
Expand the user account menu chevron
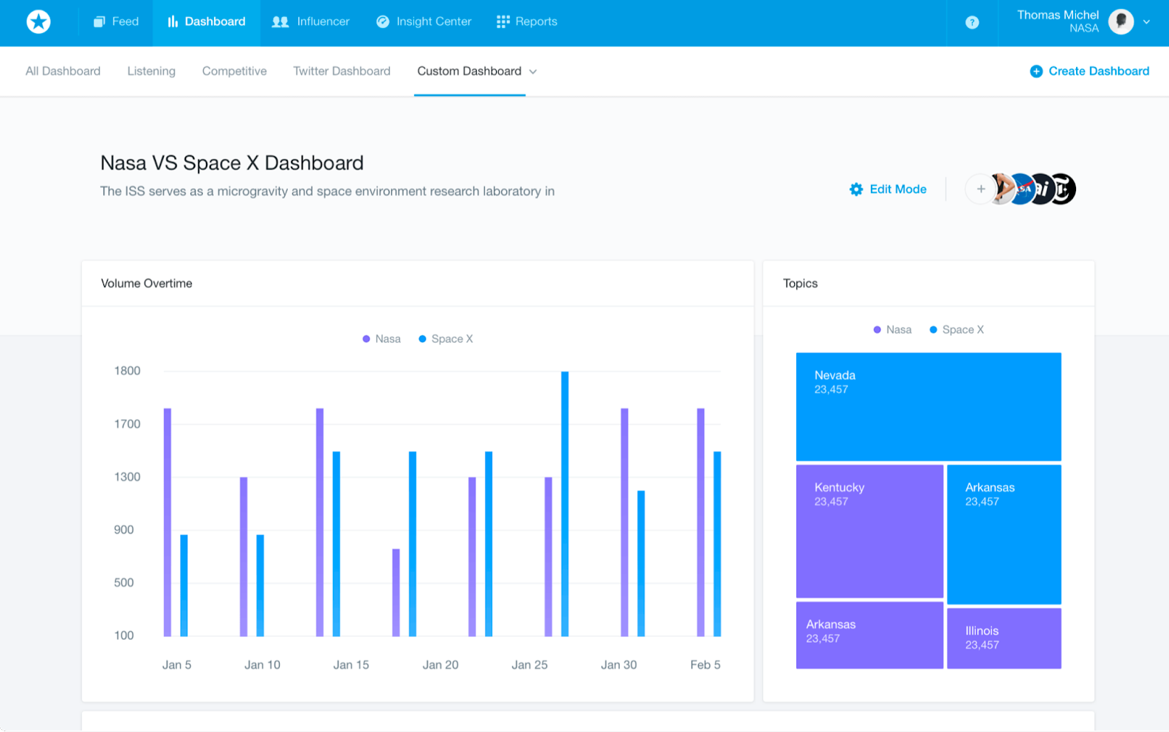[1146, 22]
